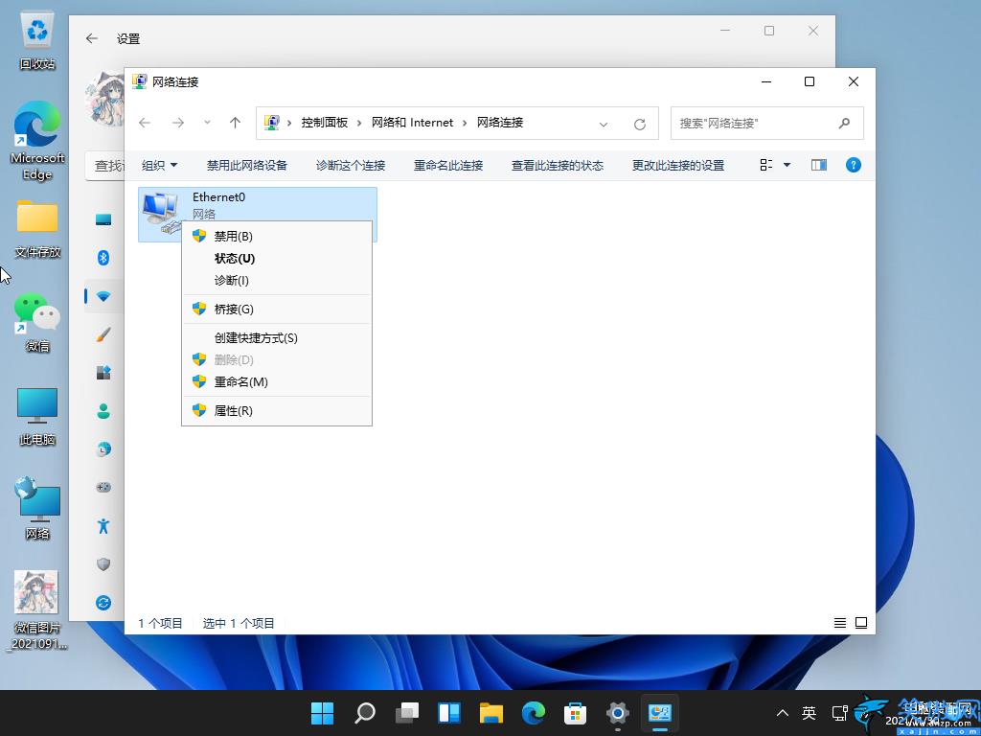Image resolution: width=981 pixels, height=736 pixels.
Task: Click 诊断这个连接 in toolbar
Action: coord(351,165)
